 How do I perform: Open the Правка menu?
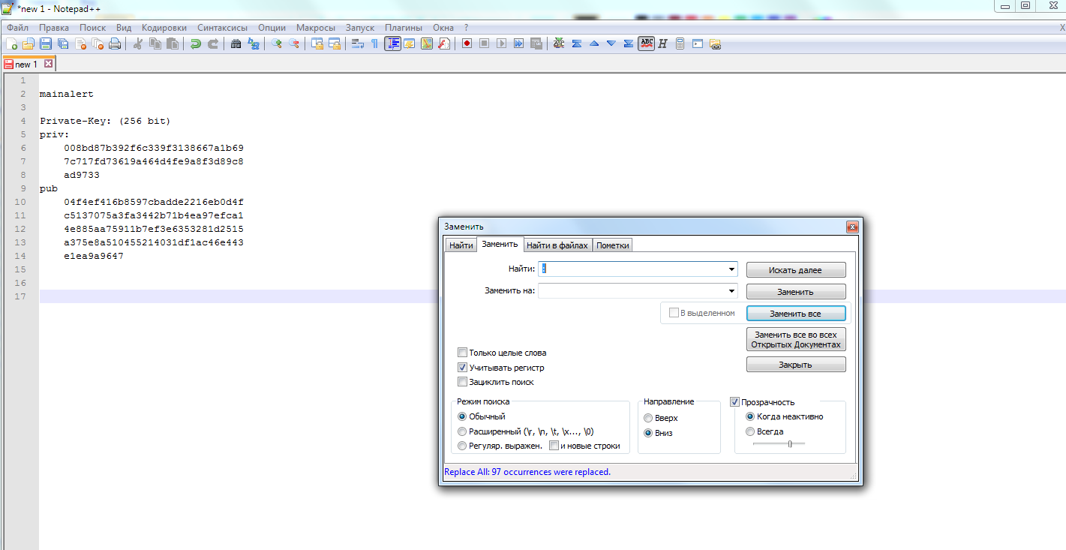pos(54,28)
